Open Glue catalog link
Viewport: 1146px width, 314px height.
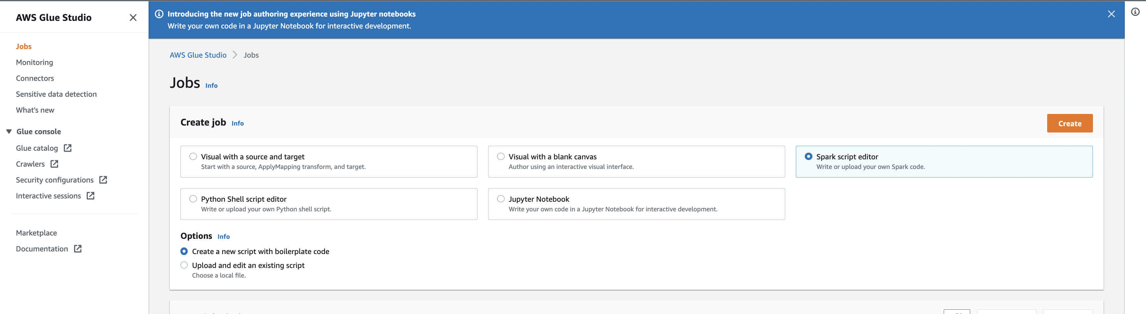click(x=37, y=148)
